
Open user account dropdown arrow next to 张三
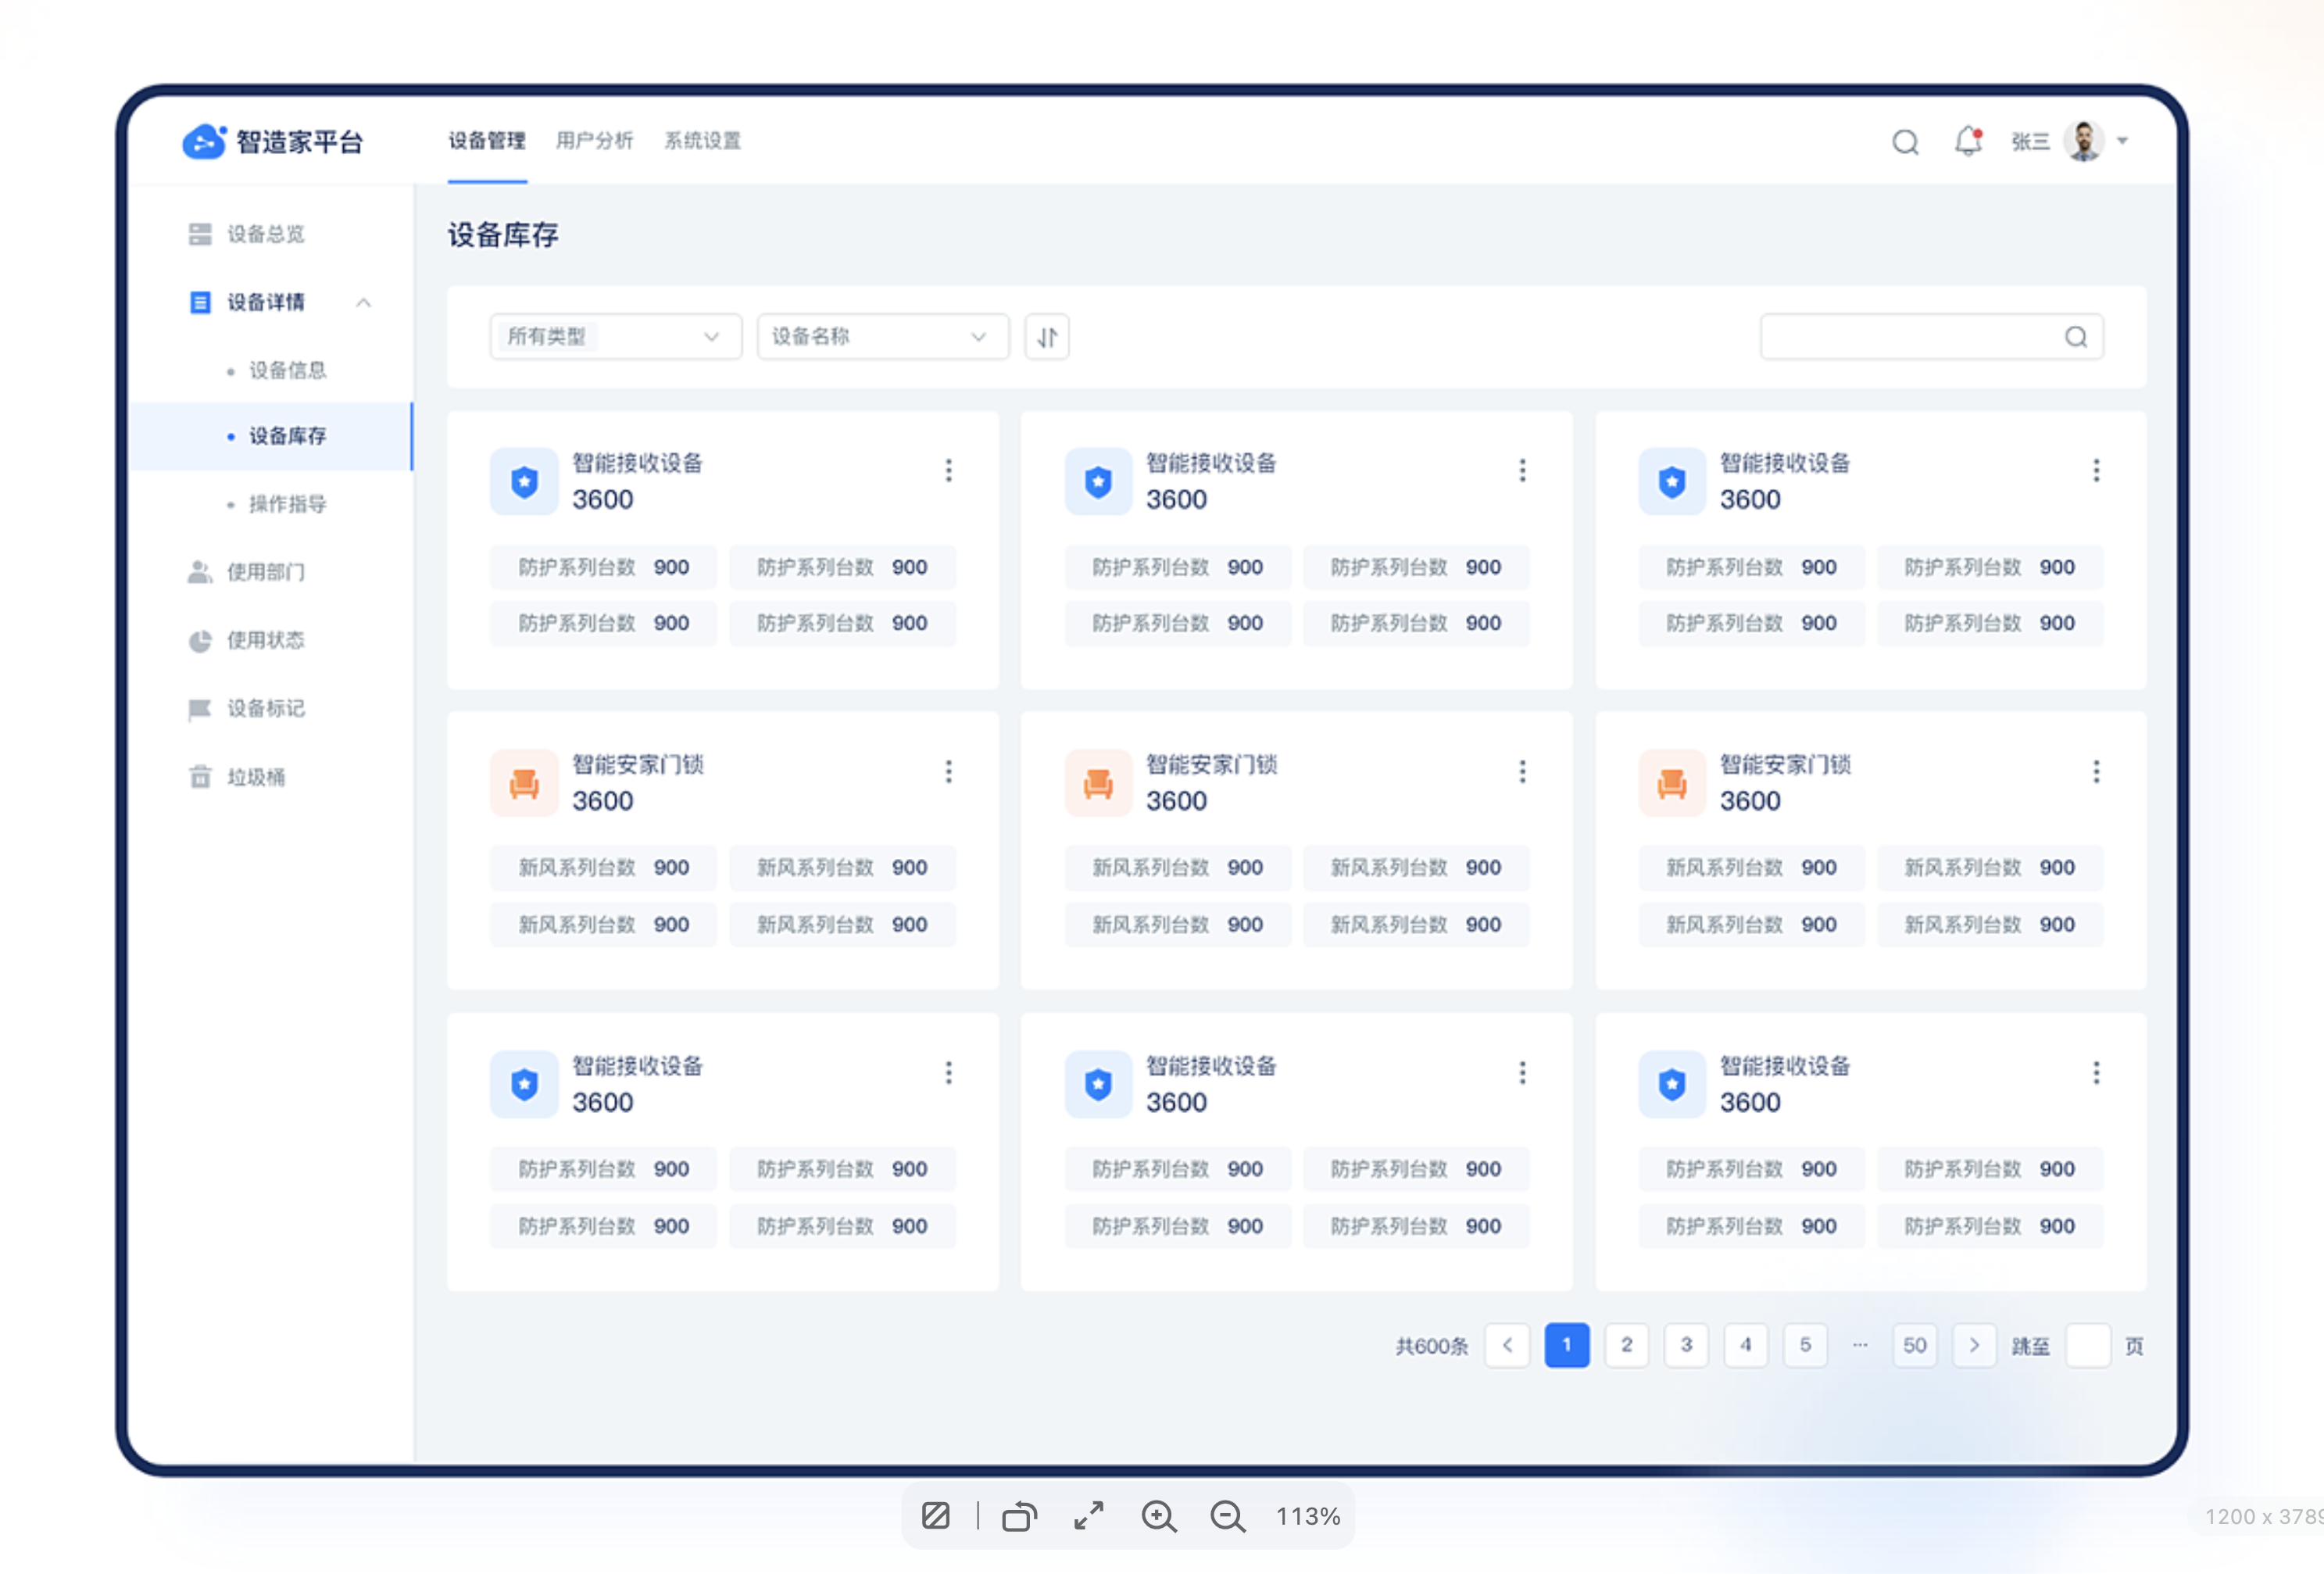click(2122, 141)
